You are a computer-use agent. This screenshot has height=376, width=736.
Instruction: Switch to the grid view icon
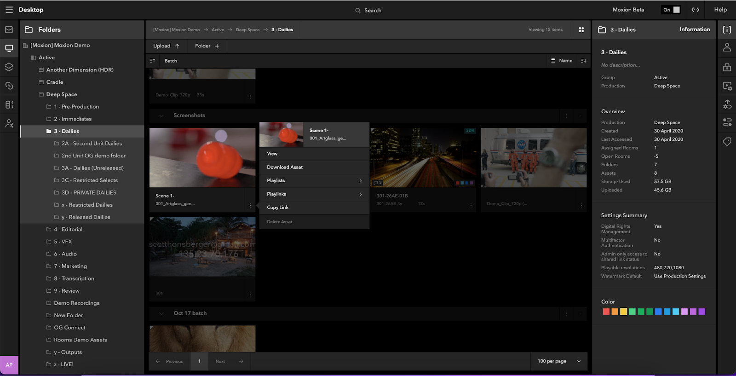(x=581, y=29)
